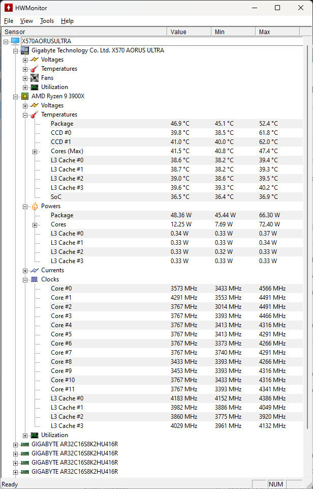
Task: Click the Gigabyte motherboard icon
Action: [25, 50]
